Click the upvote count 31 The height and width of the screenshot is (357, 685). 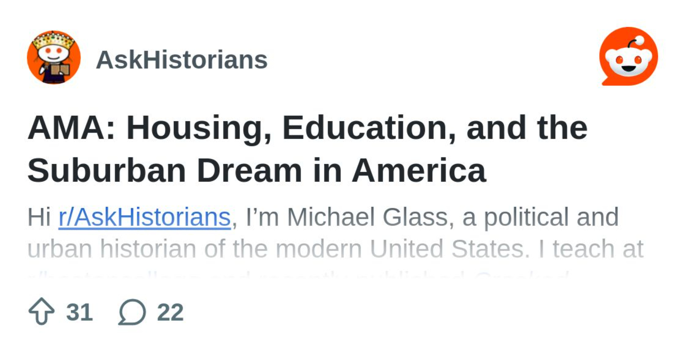pos(79,312)
